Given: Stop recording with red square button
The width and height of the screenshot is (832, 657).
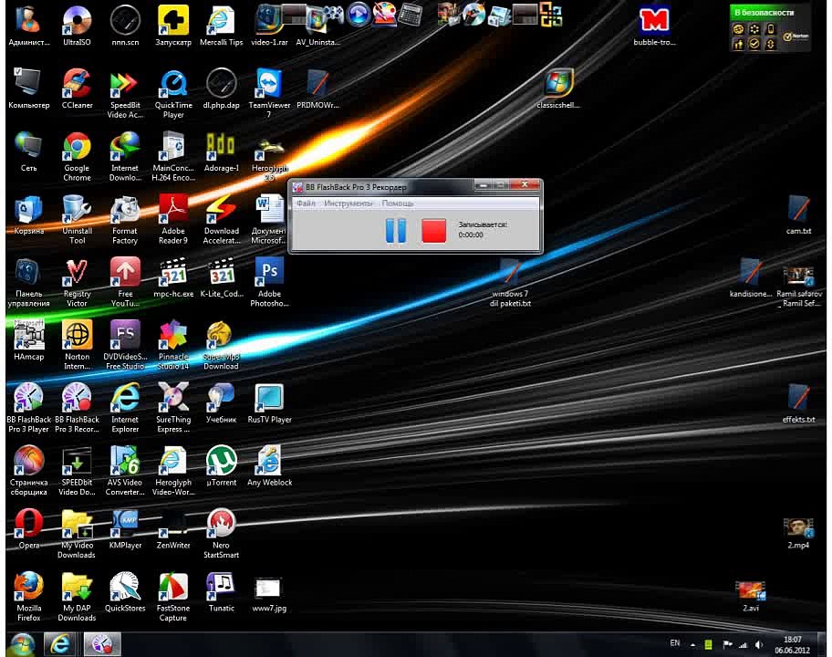Looking at the screenshot, I should 433,231.
